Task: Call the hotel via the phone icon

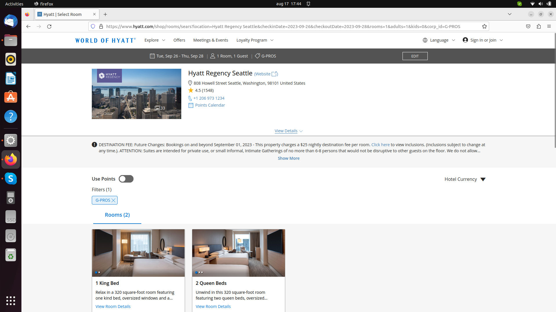Action: click(x=190, y=98)
